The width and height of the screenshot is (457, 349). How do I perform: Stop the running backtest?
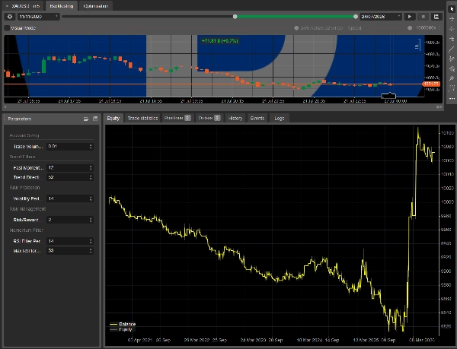click(x=423, y=17)
